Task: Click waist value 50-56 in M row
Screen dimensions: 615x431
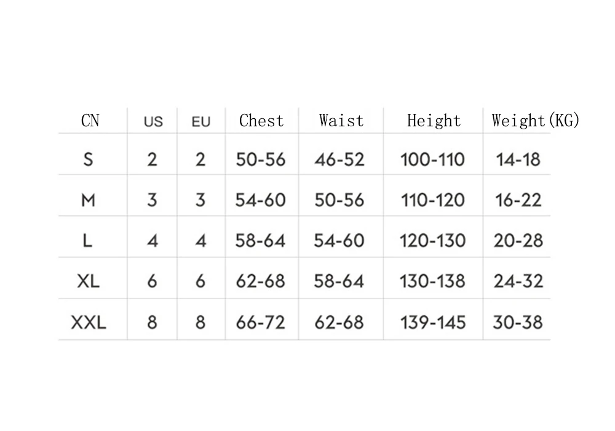Action: (339, 200)
